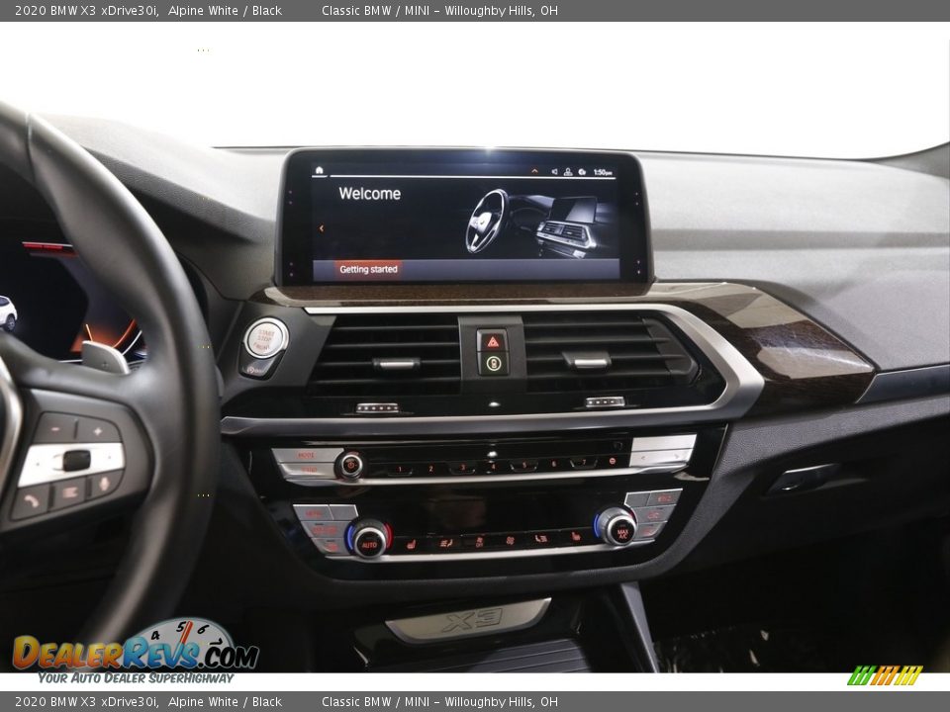This screenshot has width=950, height=712.
Task: Click the climate MENU button
Action: click(x=314, y=513)
